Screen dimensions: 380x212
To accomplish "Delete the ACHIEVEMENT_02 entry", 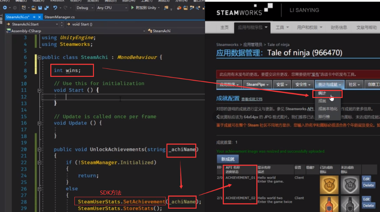I will pyautogui.click(x=368, y=206).
